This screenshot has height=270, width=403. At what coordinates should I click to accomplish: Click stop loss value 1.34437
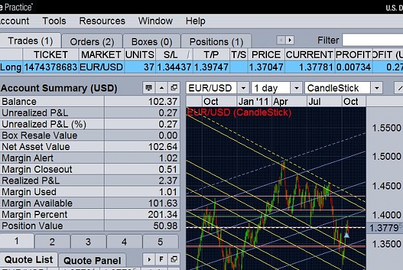pyautogui.click(x=174, y=67)
